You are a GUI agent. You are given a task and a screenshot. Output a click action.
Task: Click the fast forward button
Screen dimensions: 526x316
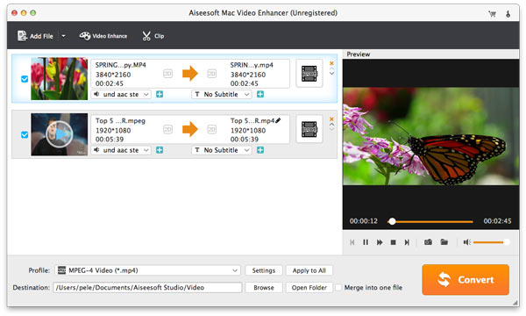coord(380,242)
